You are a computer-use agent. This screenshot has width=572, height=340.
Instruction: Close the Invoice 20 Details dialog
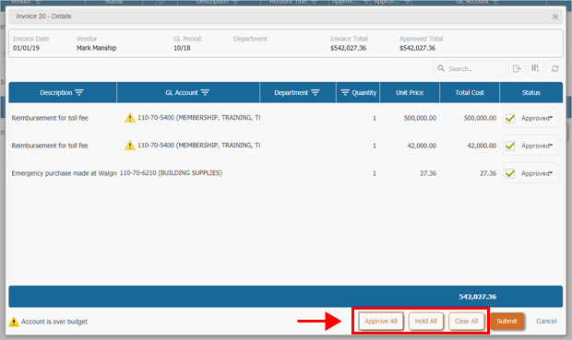click(555, 17)
